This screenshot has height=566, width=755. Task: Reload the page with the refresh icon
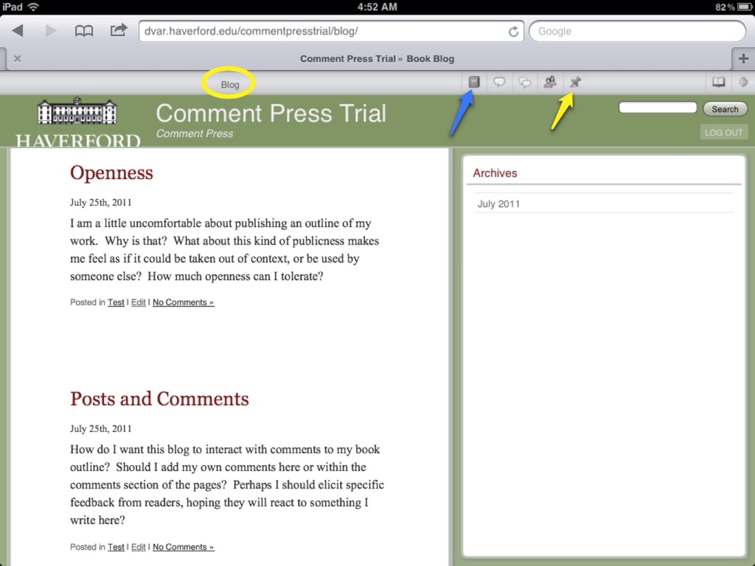(513, 31)
